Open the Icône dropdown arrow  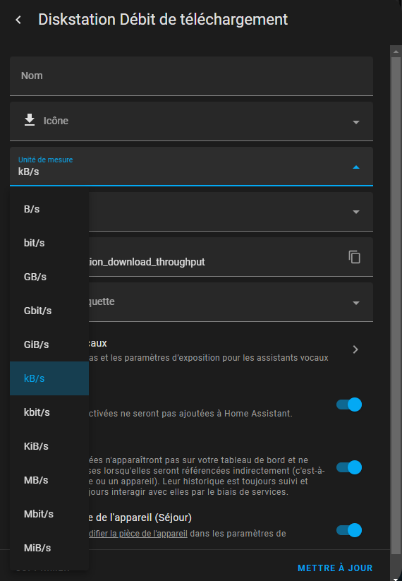356,122
